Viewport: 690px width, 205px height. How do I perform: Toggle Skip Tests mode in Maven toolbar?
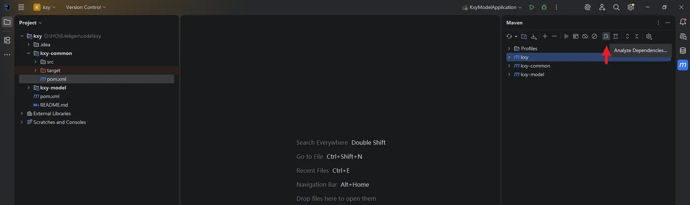coord(594,36)
